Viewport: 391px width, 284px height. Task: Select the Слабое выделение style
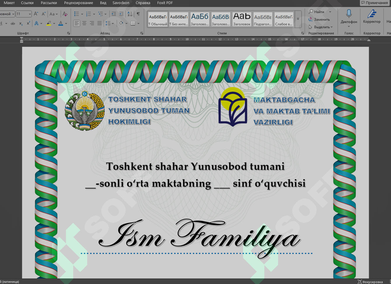[284, 19]
